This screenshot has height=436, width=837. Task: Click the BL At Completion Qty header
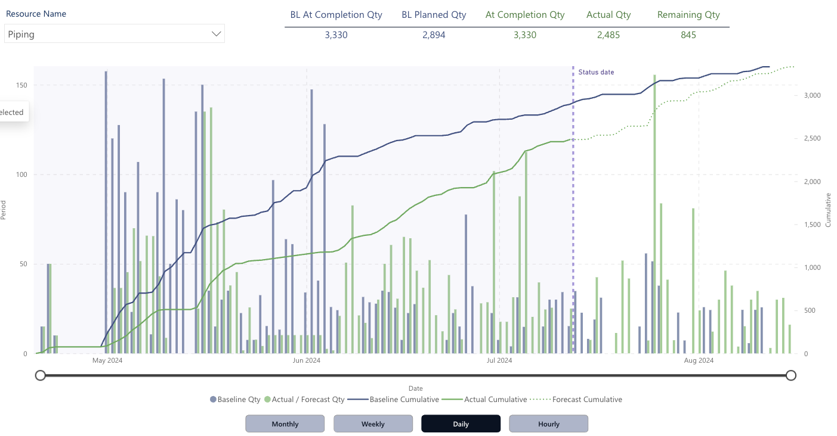click(x=336, y=15)
